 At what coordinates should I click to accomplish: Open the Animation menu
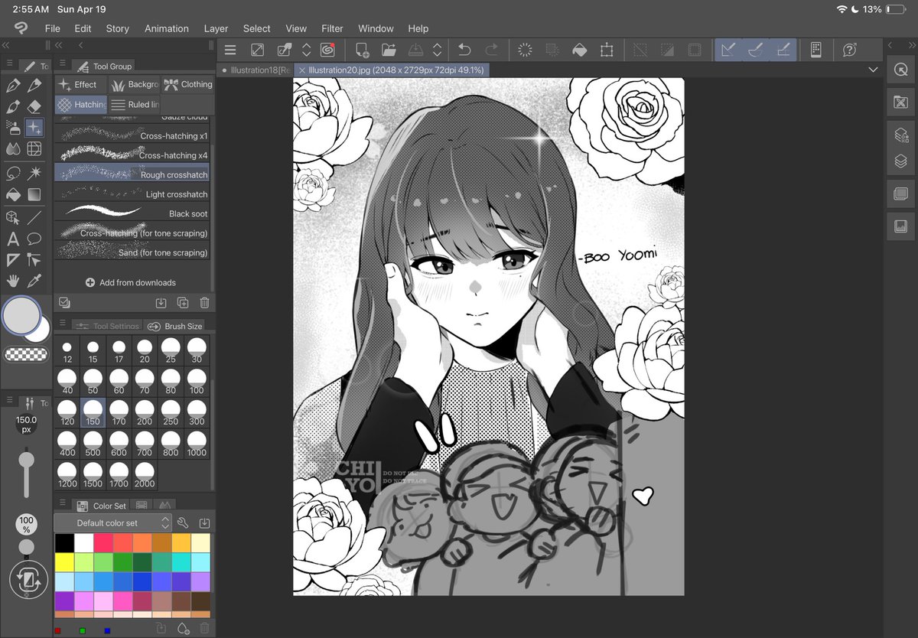pos(166,28)
